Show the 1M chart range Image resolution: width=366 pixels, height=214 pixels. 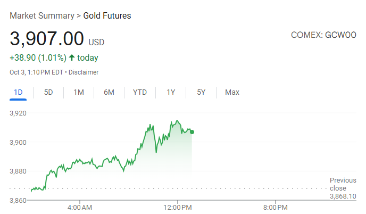coord(79,92)
